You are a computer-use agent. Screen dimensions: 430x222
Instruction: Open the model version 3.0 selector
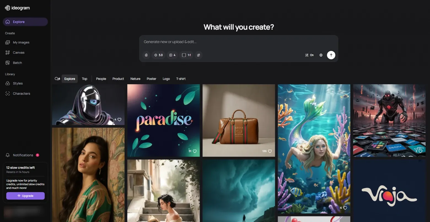tap(158, 55)
